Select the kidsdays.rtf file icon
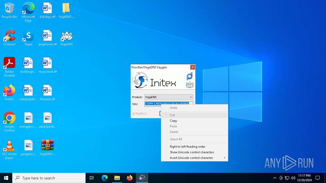Image resolution: width=326 pixels, height=183 pixels. (47, 11)
